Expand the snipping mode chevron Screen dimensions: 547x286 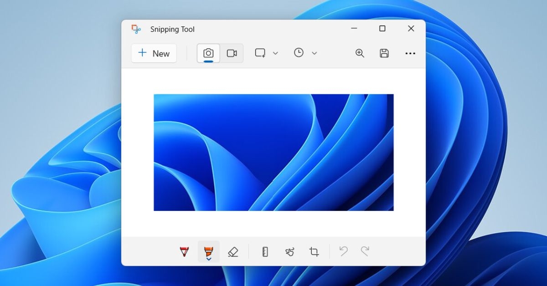click(275, 53)
